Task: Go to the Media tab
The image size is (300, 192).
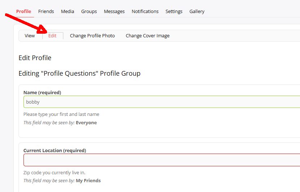Action: (x=67, y=11)
